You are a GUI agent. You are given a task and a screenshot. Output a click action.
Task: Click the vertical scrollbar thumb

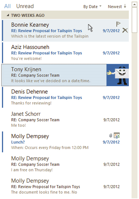(134, 20)
